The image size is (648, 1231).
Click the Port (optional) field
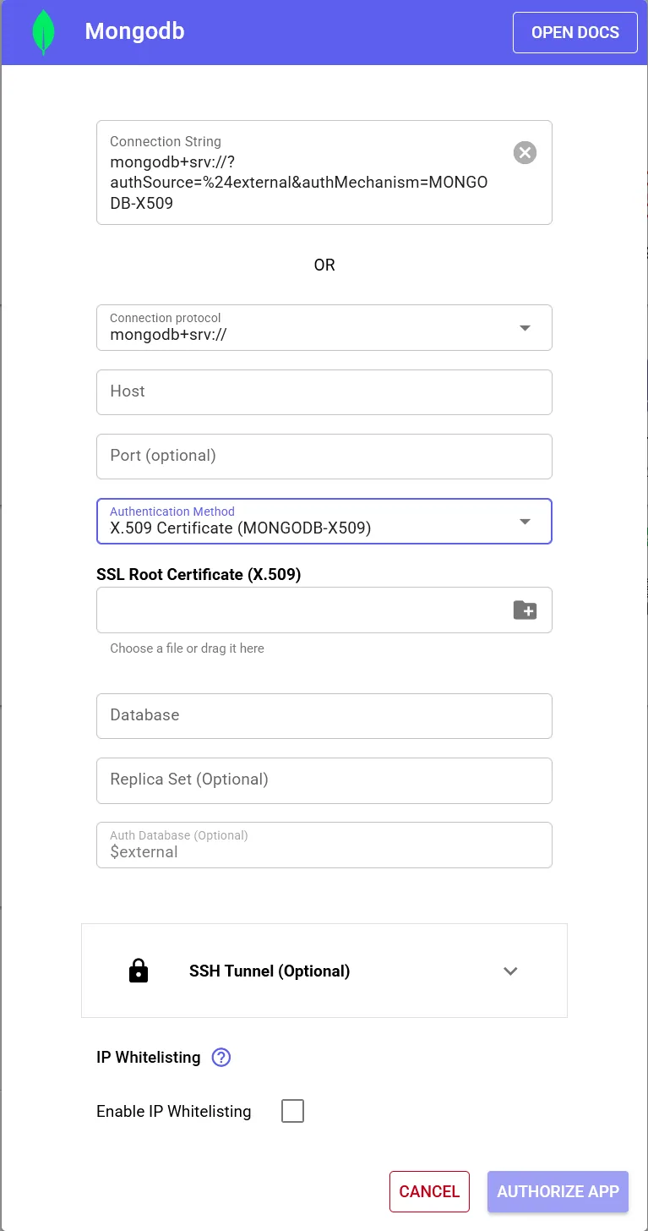tap(324, 456)
